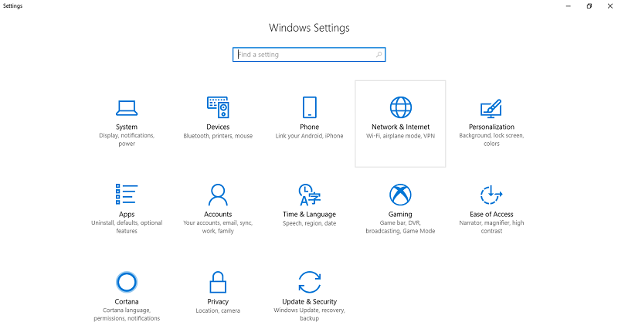Open the System laptop icon
This screenshot has height=329, width=618.
point(127,107)
